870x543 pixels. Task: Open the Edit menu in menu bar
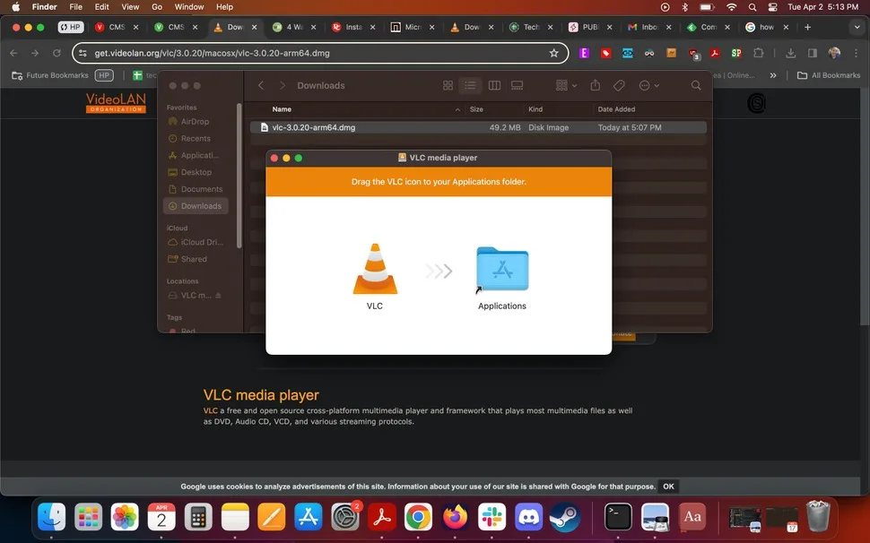pos(101,7)
